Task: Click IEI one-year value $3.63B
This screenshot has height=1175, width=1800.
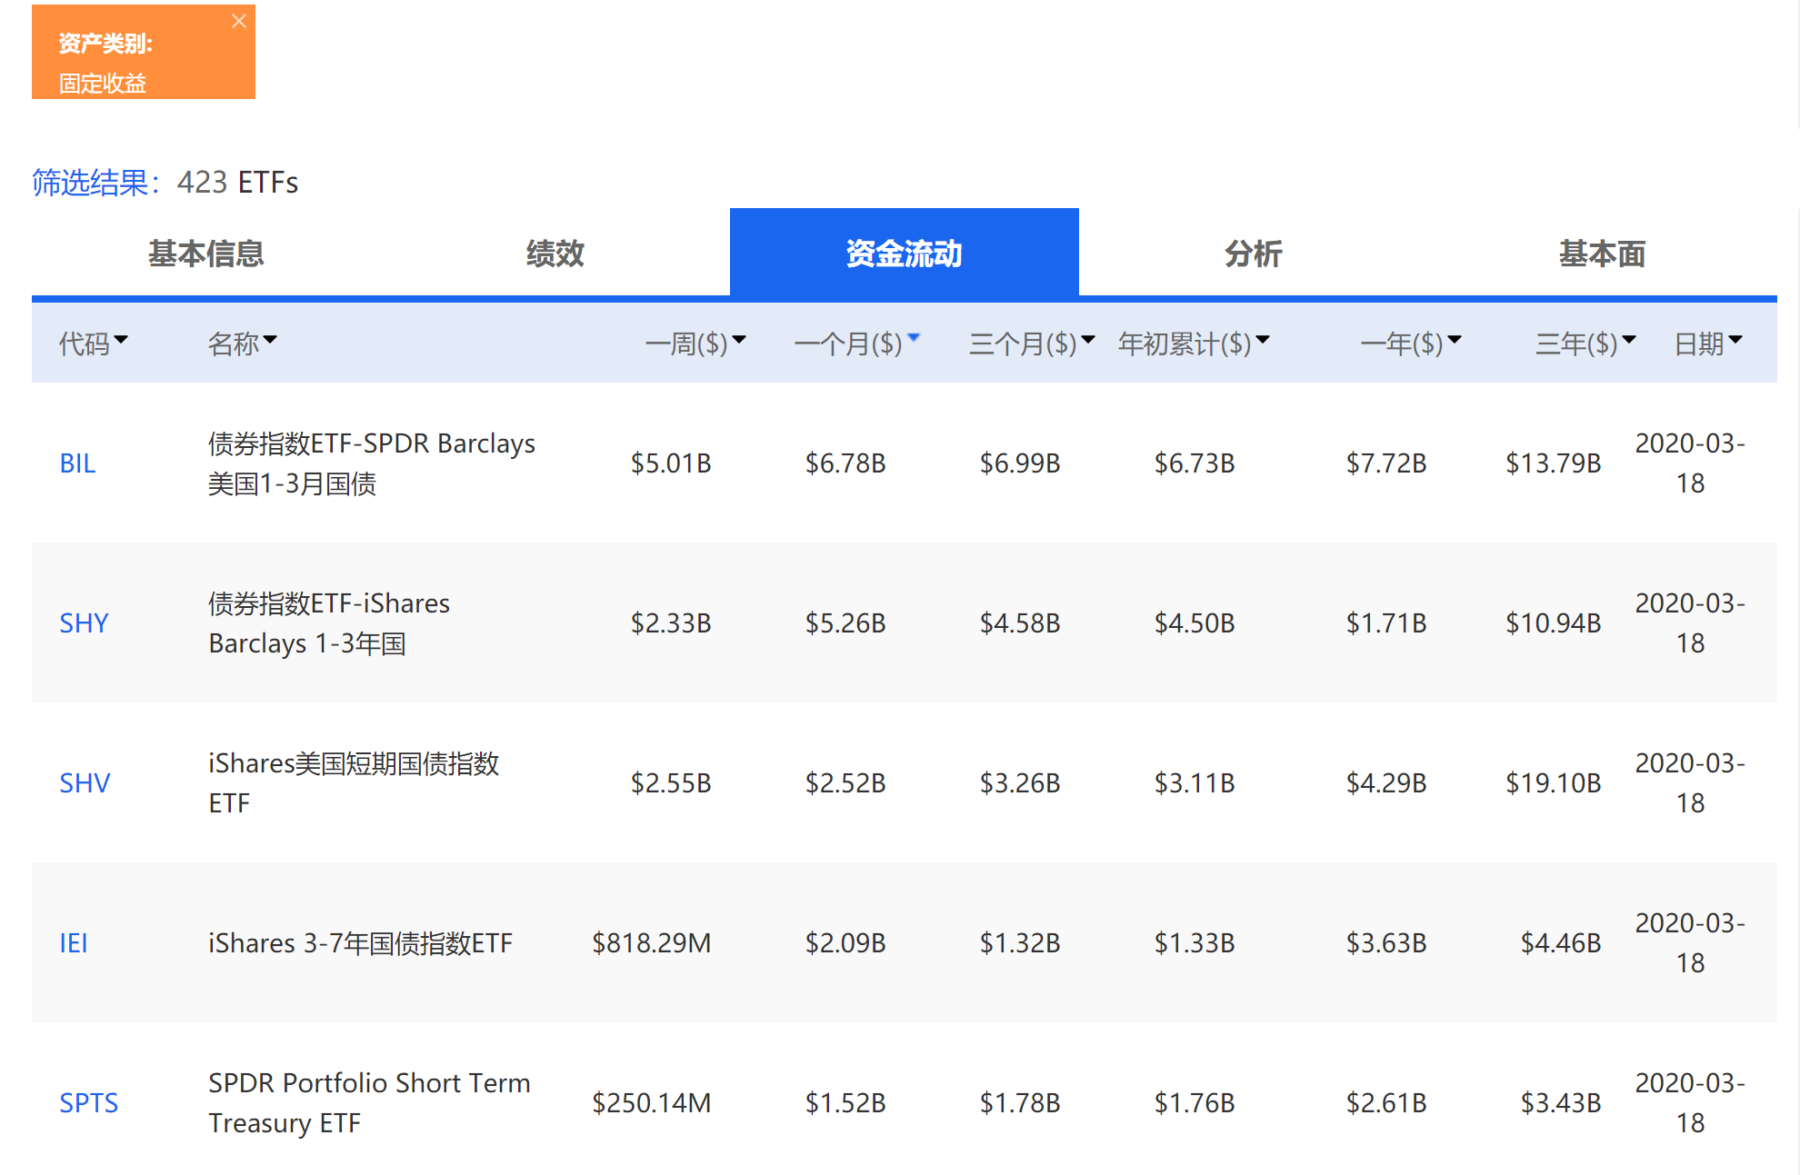Action: click(1386, 943)
